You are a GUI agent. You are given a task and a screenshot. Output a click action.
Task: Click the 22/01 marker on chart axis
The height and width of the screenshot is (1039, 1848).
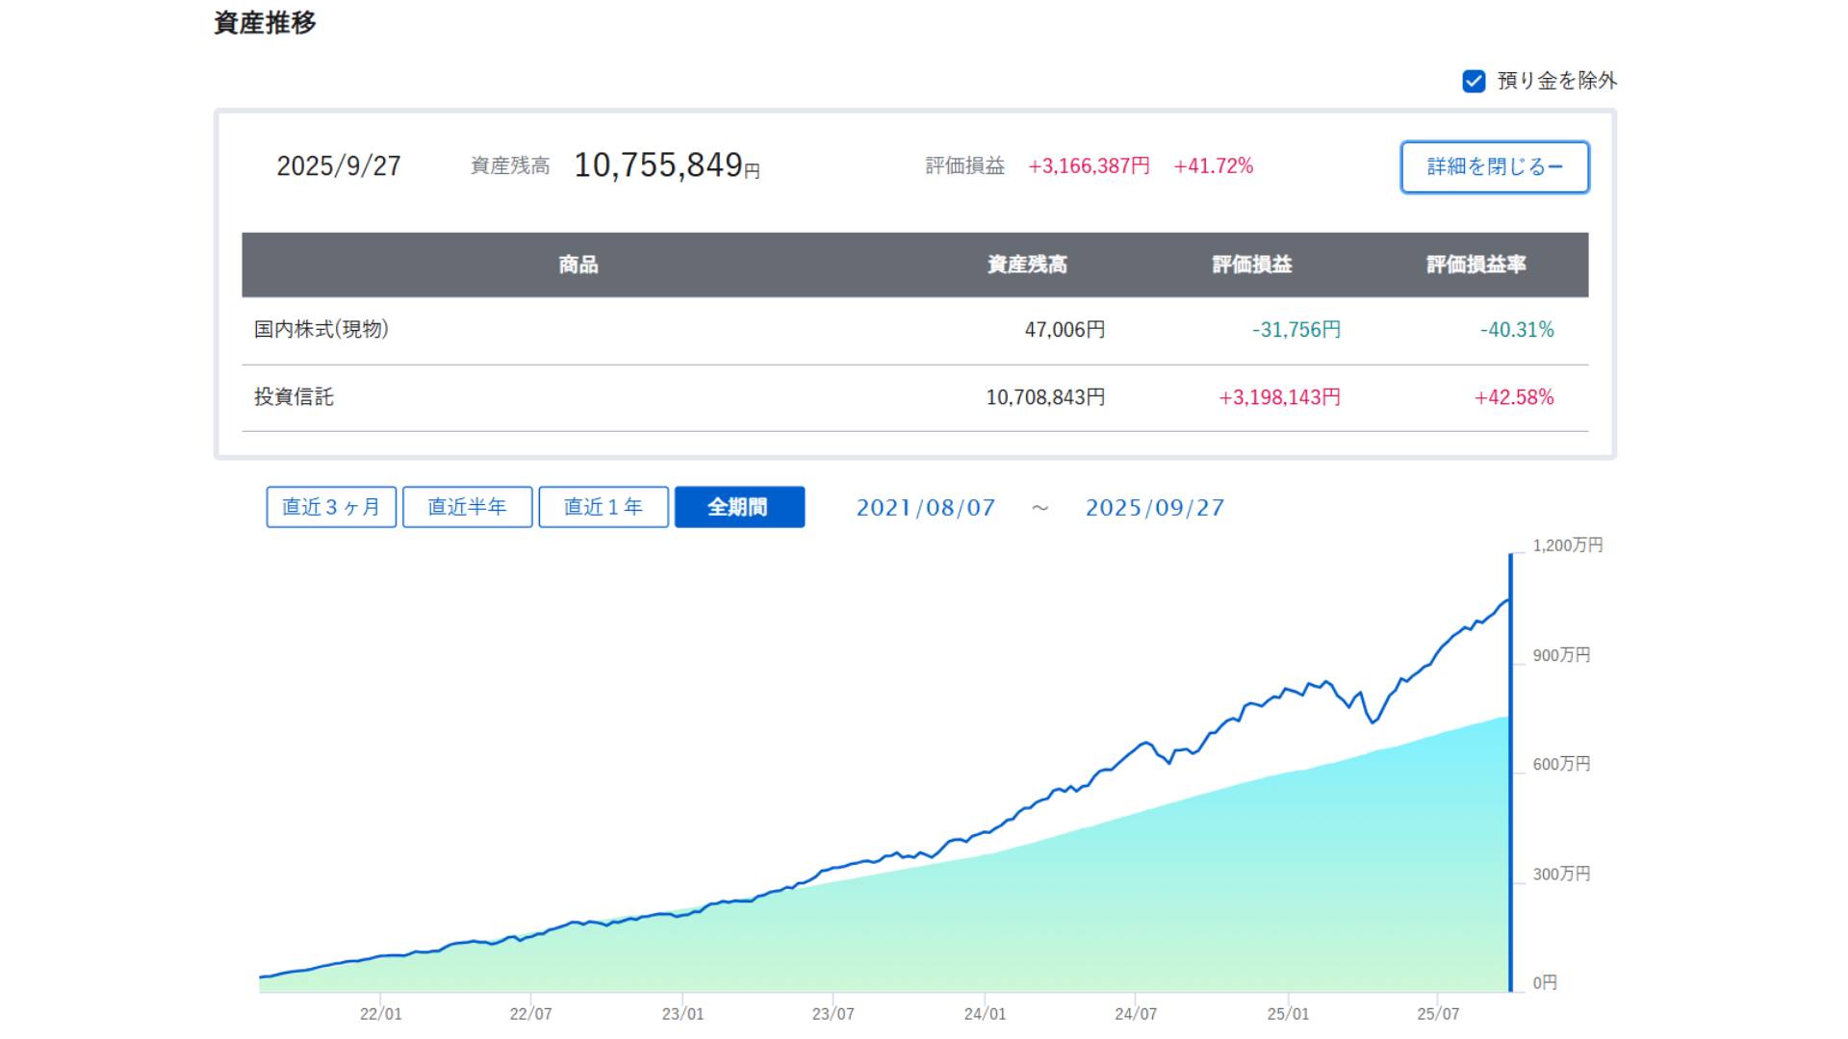click(x=381, y=1013)
